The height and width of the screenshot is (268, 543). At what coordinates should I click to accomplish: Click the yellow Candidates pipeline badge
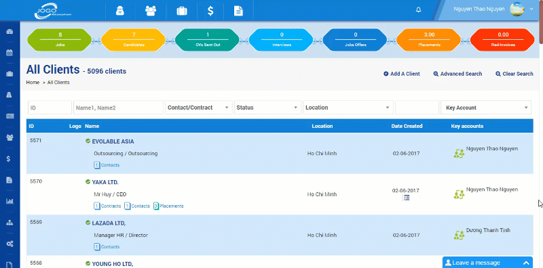click(x=133, y=40)
